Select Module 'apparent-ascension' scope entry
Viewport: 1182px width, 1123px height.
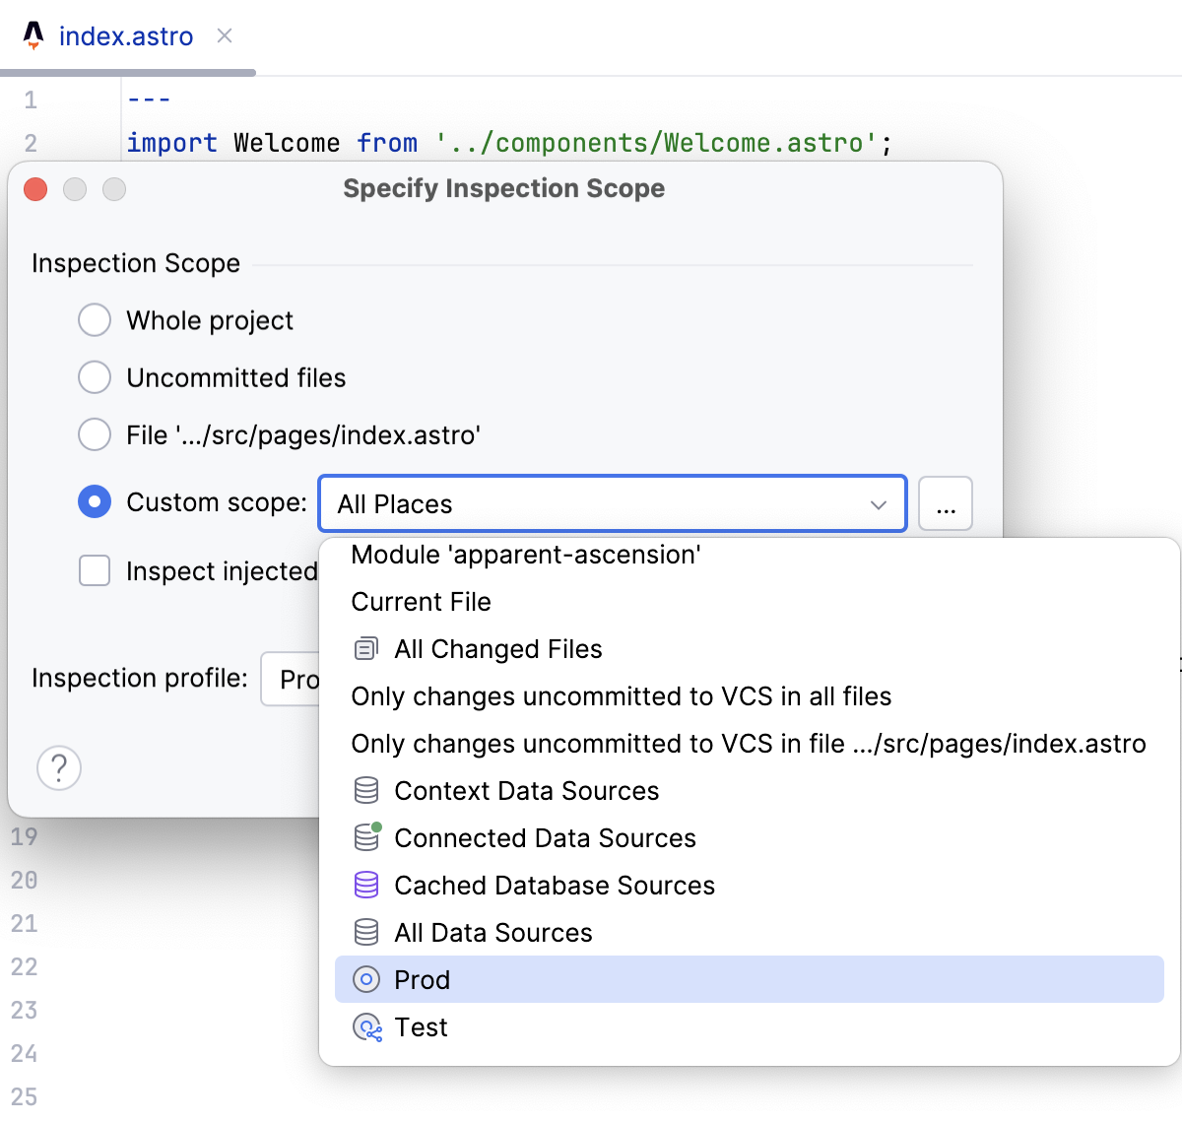pyautogui.click(x=526, y=556)
